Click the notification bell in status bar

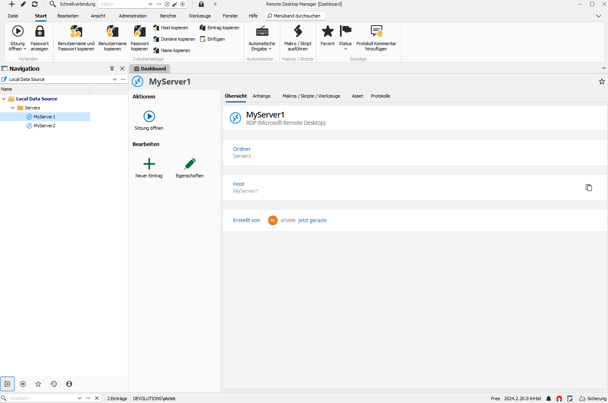tap(549, 399)
